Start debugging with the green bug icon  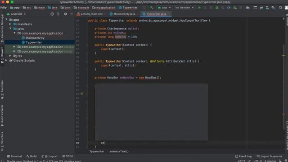coord(217,8)
